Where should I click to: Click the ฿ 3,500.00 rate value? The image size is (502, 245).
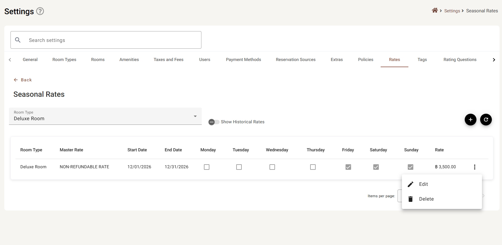(x=445, y=167)
